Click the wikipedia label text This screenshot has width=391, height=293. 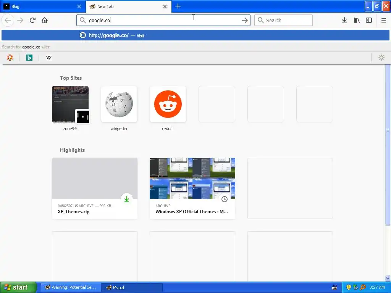pyautogui.click(x=119, y=129)
